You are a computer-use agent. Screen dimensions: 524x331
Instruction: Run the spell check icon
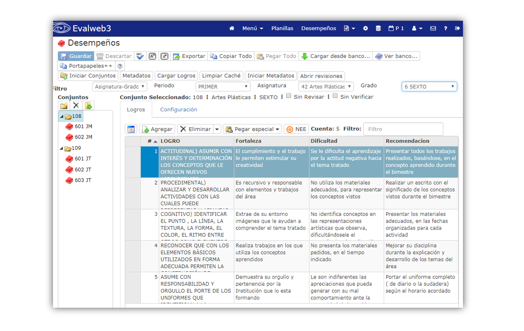coord(140,56)
